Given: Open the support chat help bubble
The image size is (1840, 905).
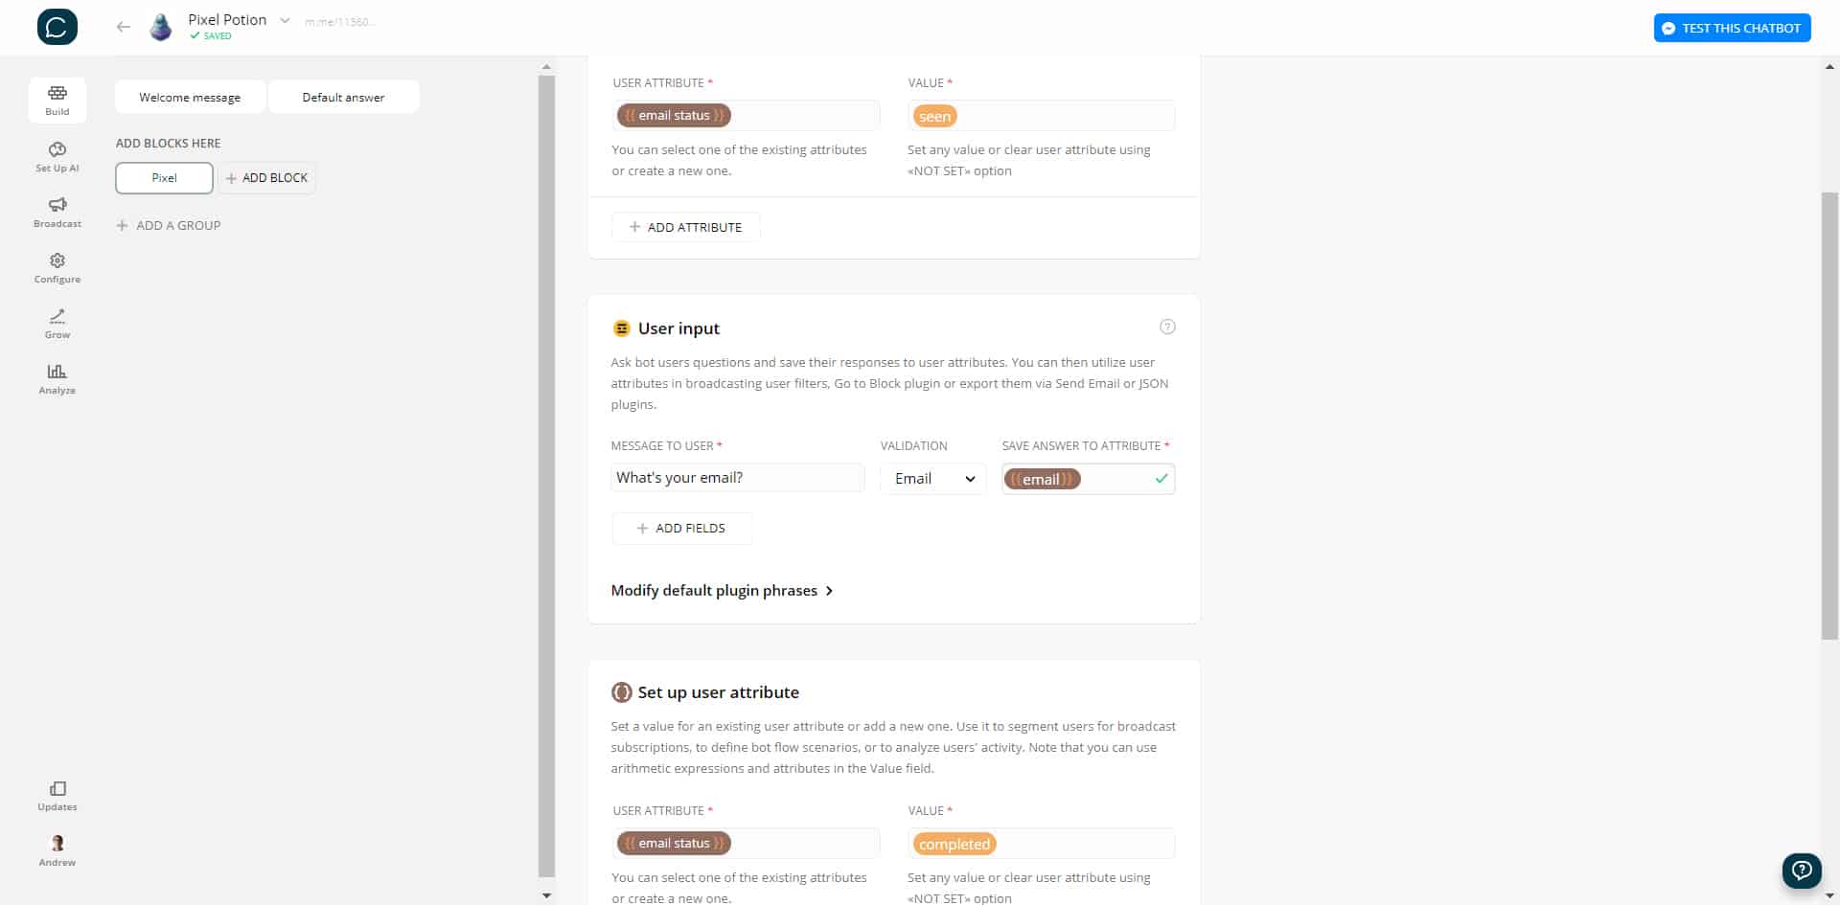Looking at the screenshot, I should click(x=1802, y=870).
